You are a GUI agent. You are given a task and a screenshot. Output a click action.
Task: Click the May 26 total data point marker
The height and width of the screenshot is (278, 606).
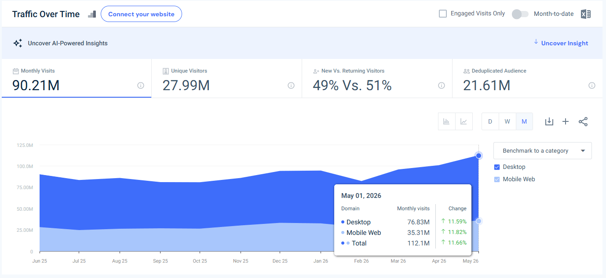coord(479,155)
